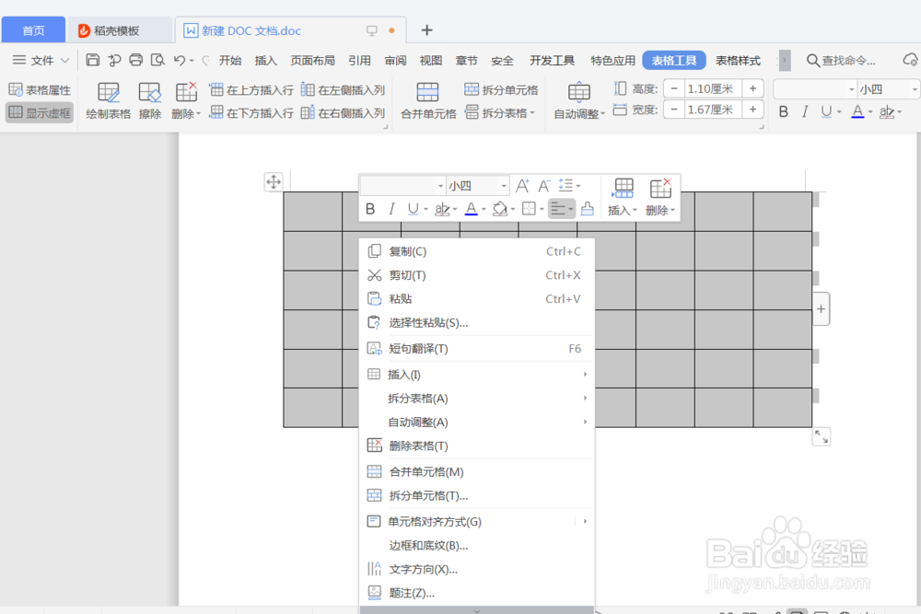The width and height of the screenshot is (921, 614).
Task: Click the 查找命令 search box
Action: click(841, 61)
